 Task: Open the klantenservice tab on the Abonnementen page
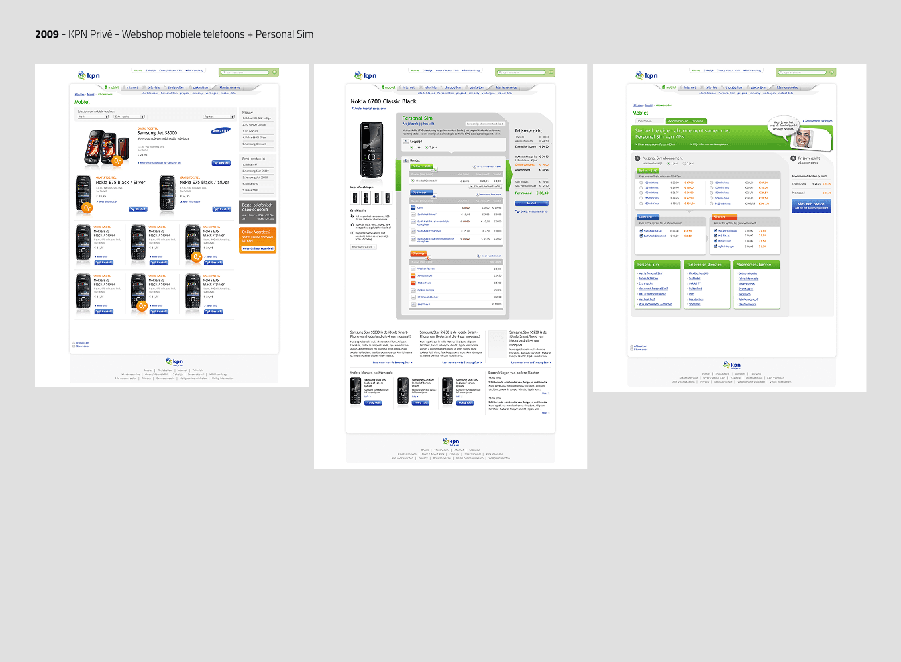pyautogui.click(x=786, y=87)
